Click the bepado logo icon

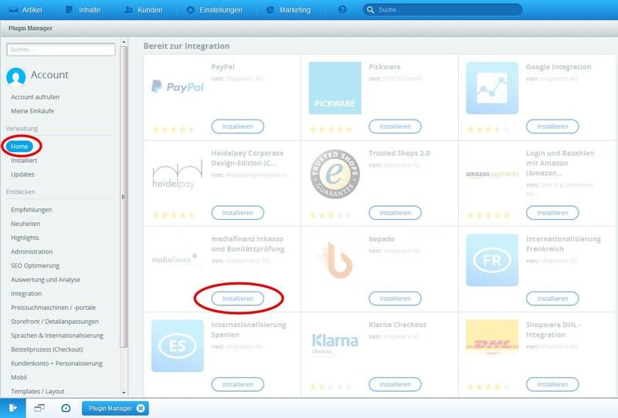pos(334,260)
